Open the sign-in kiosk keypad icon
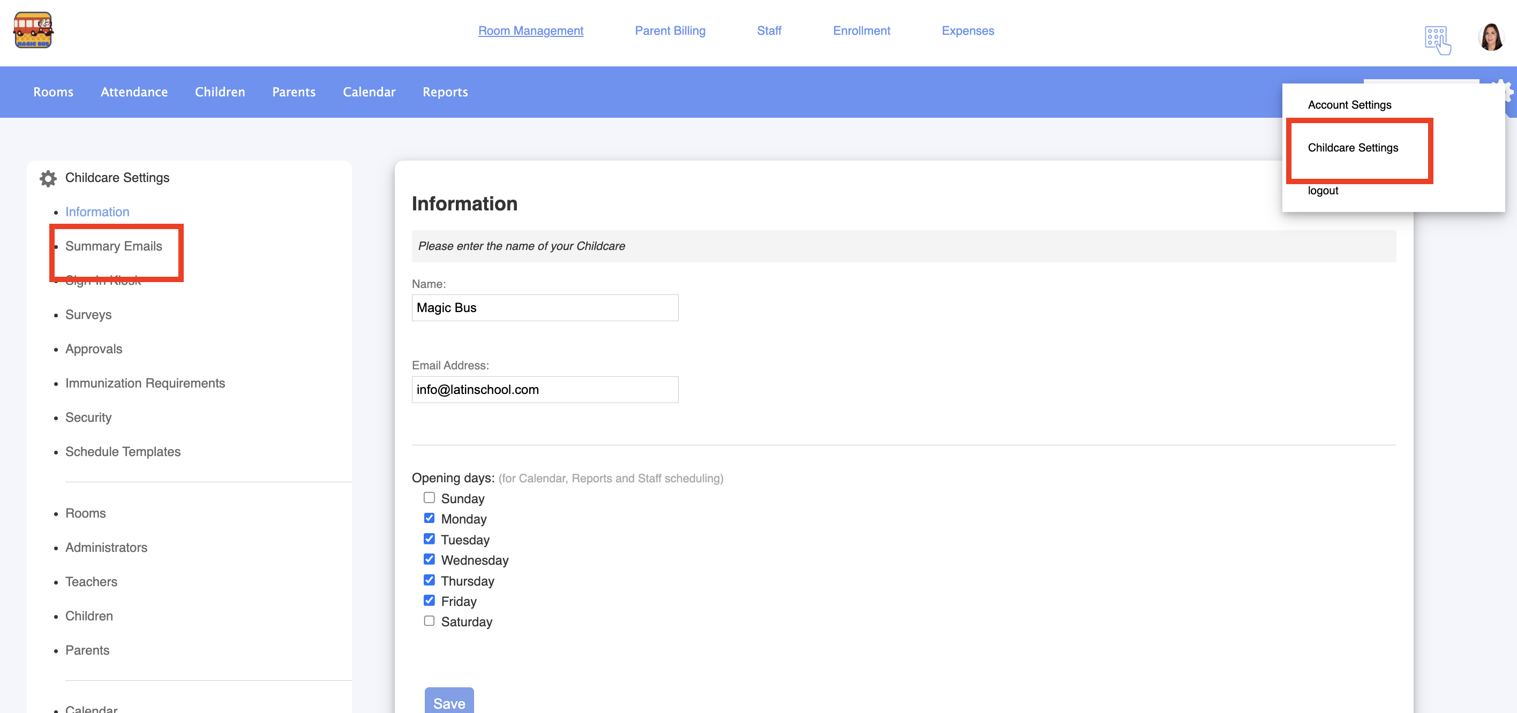 click(x=1437, y=40)
